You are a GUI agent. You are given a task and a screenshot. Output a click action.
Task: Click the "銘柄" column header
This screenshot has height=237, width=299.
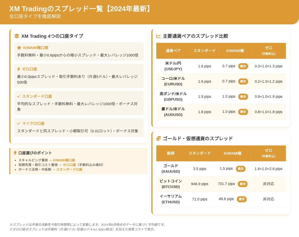[171, 153]
